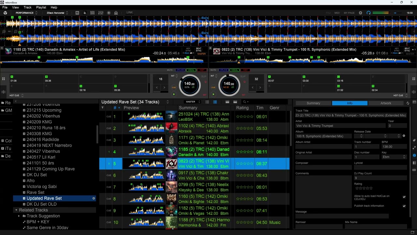Halve deck 1 beat loop length
The height and width of the screenshot is (235, 417).
click(x=157, y=87)
